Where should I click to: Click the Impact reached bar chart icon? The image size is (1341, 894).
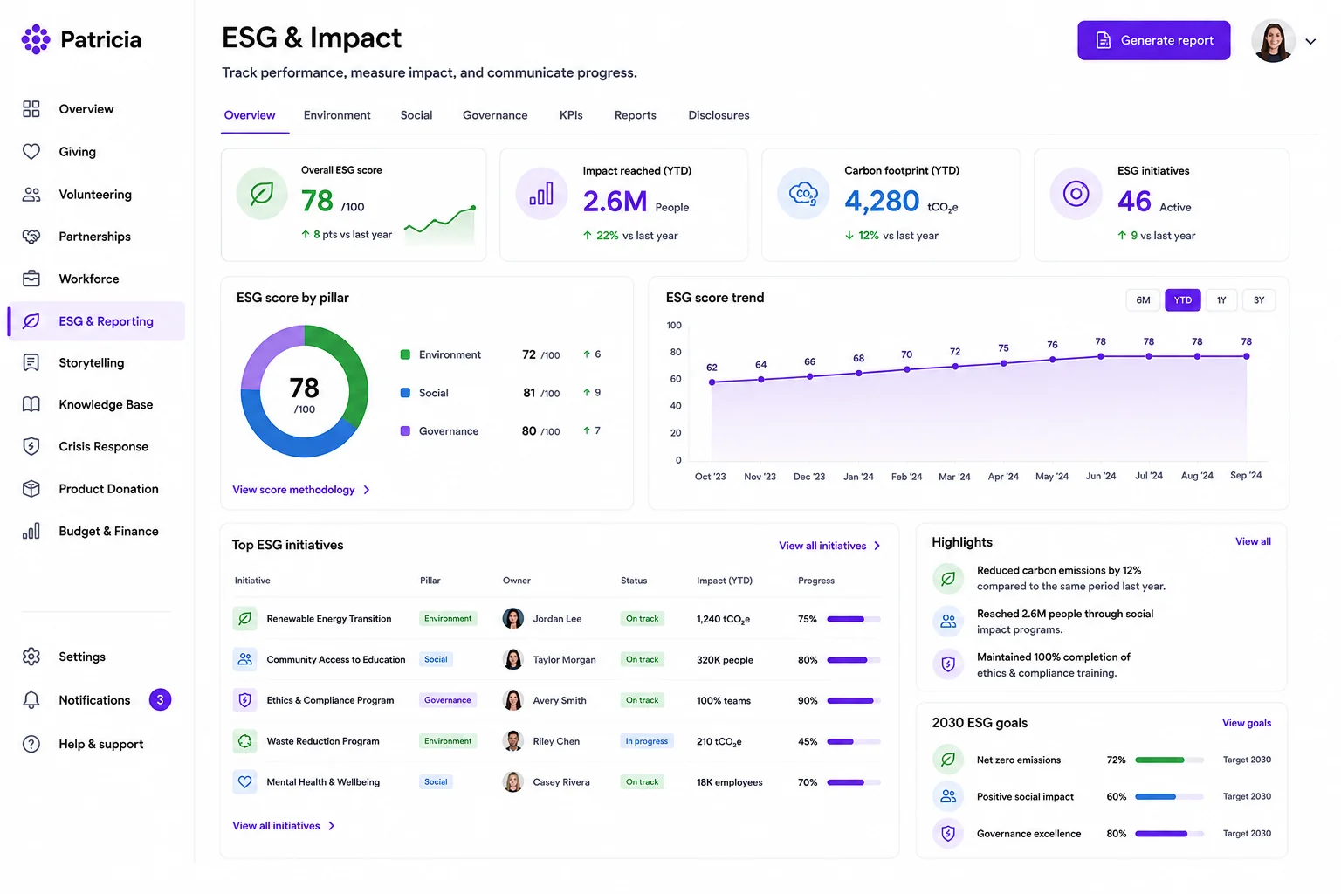coord(541,193)
